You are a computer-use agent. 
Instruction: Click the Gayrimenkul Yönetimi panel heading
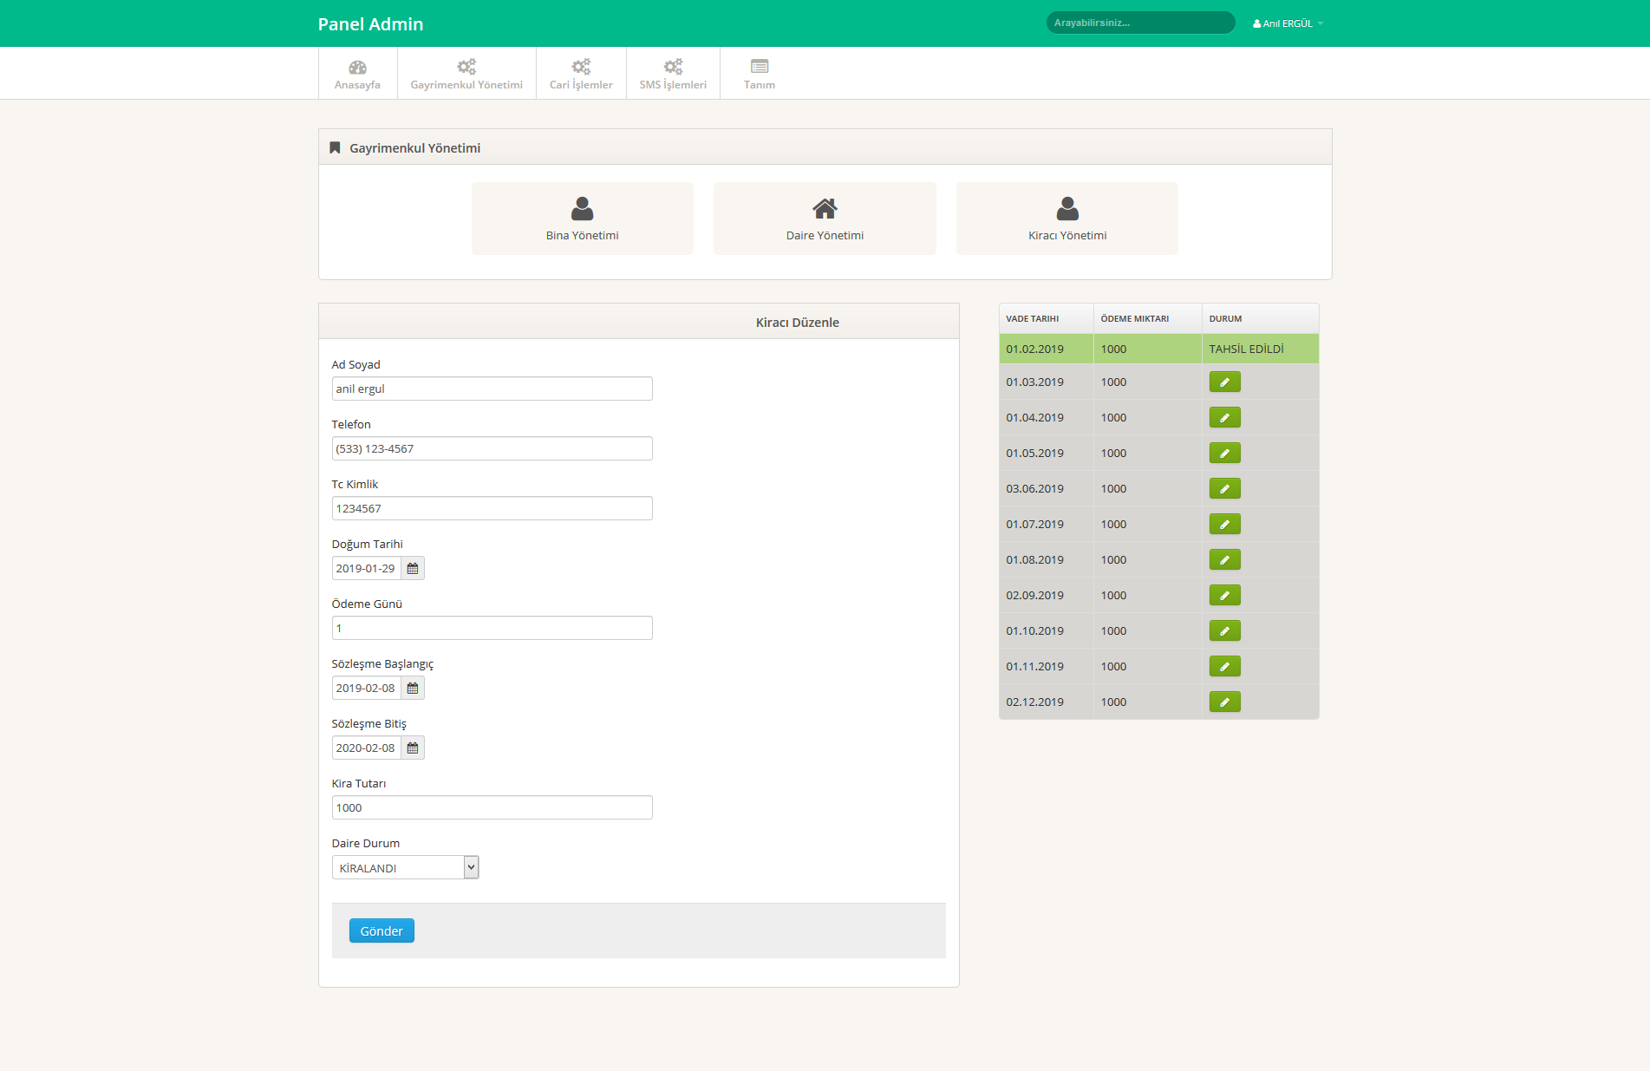click(x=414, y=148)
